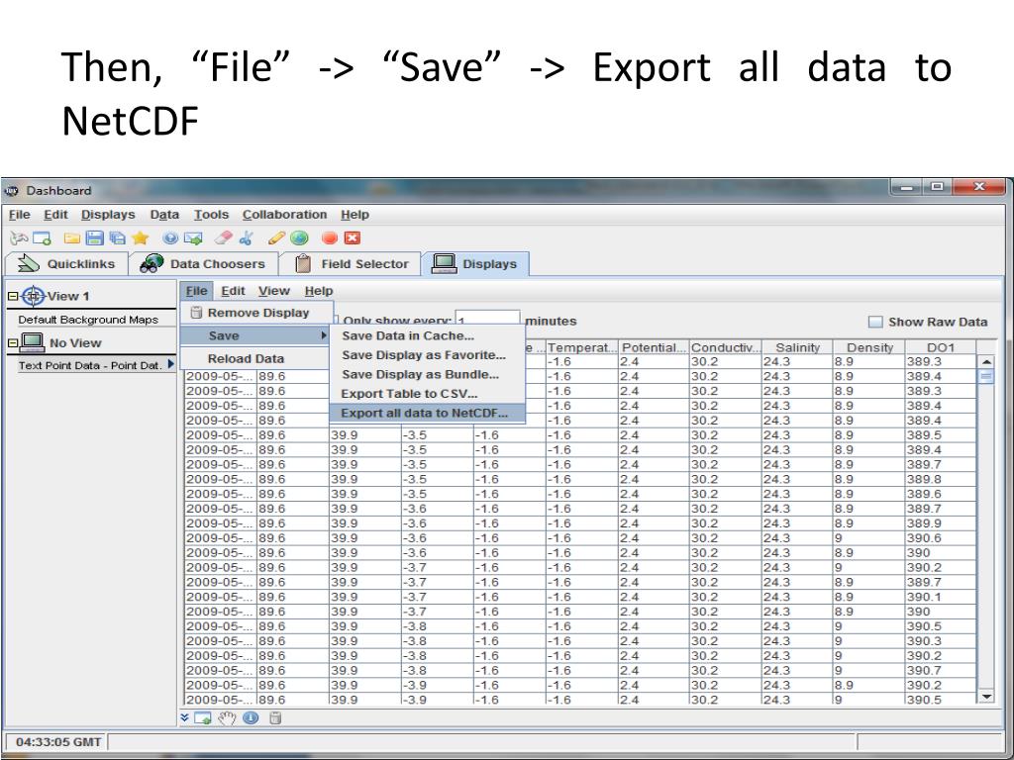Click the pencil icon in main toolbar
The width and height of the screenshot is (1014, 760).
tap(277, 237)
